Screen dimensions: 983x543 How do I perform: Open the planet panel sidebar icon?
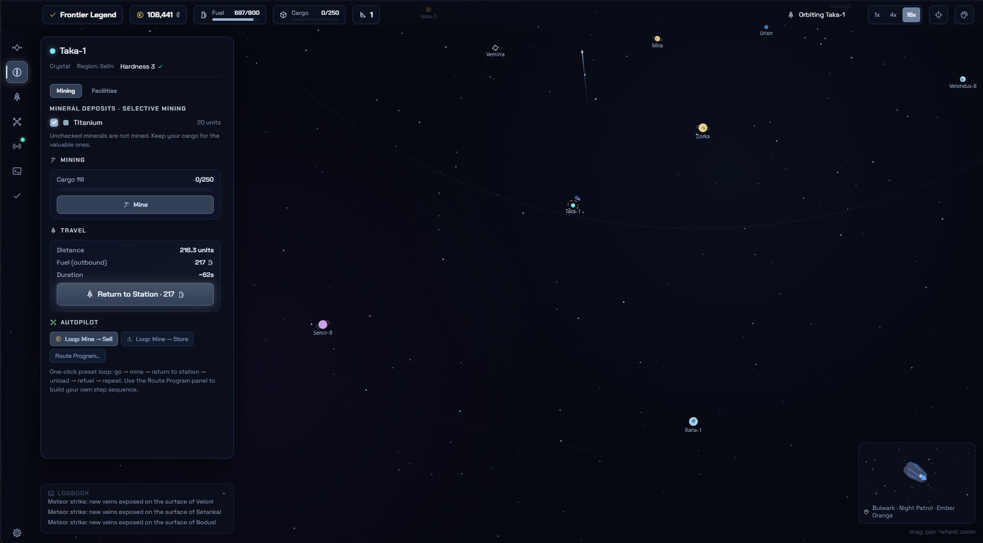pyautogui.click(x=17, y=72)
